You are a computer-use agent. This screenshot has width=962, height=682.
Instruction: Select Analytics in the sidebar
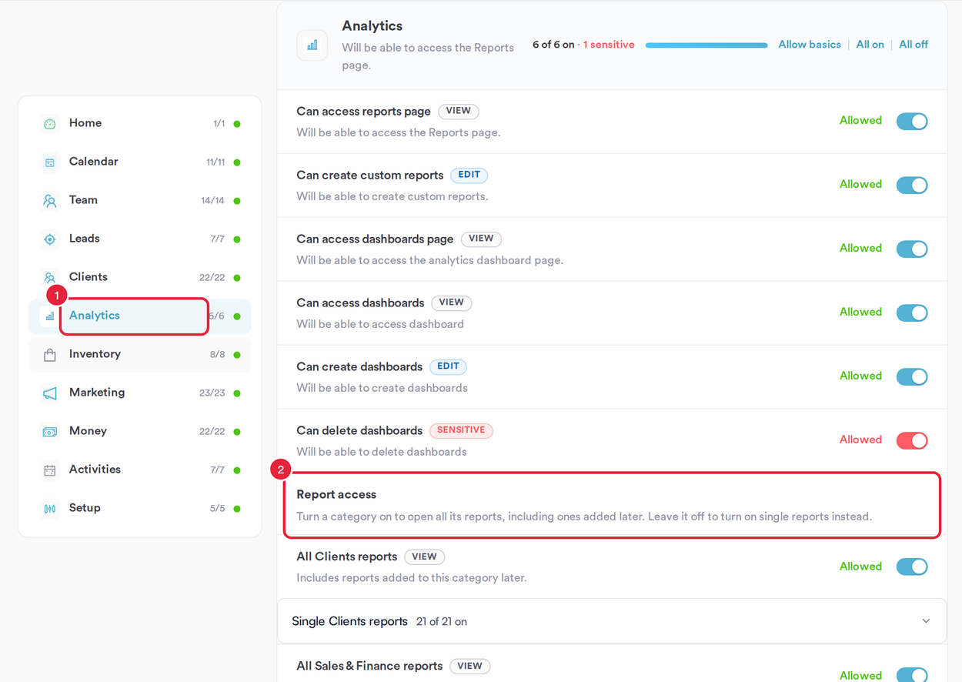[x=140, y=316]
